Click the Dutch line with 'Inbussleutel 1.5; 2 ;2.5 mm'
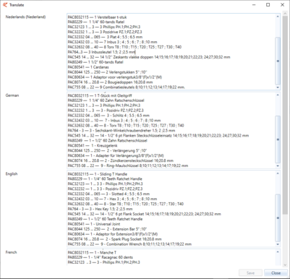 (x=101, y=52)
